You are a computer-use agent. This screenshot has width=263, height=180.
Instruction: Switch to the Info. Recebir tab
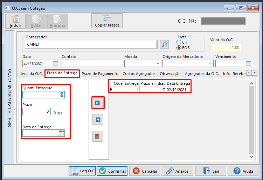234,74
